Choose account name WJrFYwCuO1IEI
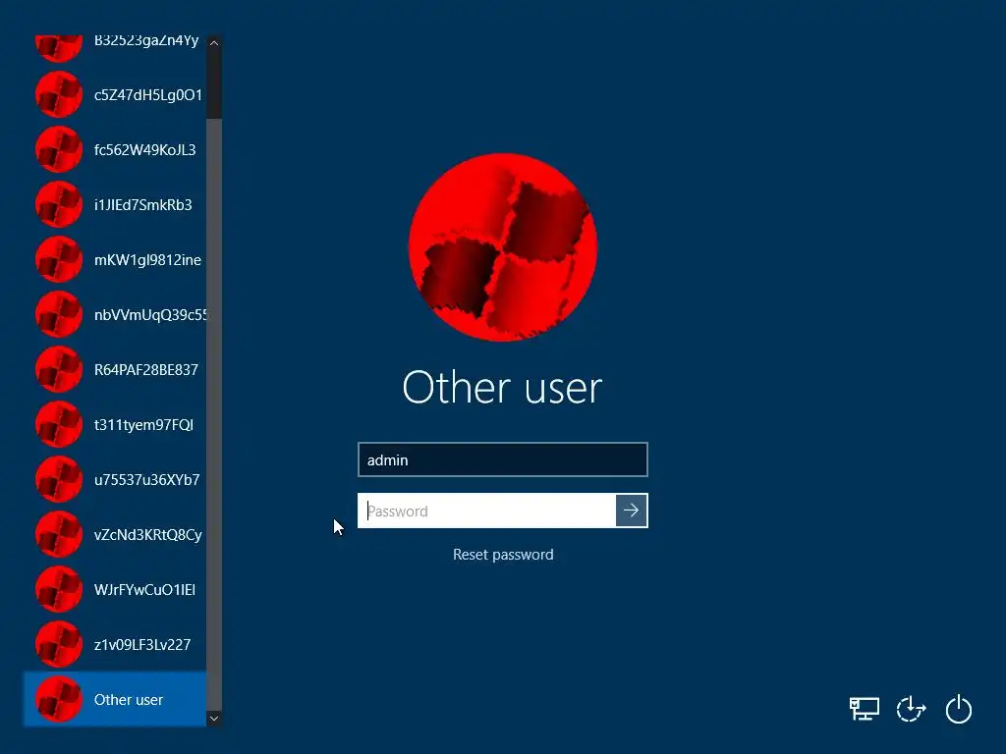 point(145,590)
